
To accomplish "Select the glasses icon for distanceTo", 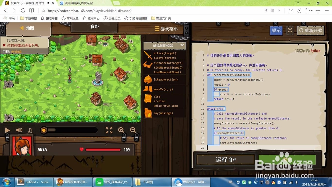I will click(x=148, y=65).
